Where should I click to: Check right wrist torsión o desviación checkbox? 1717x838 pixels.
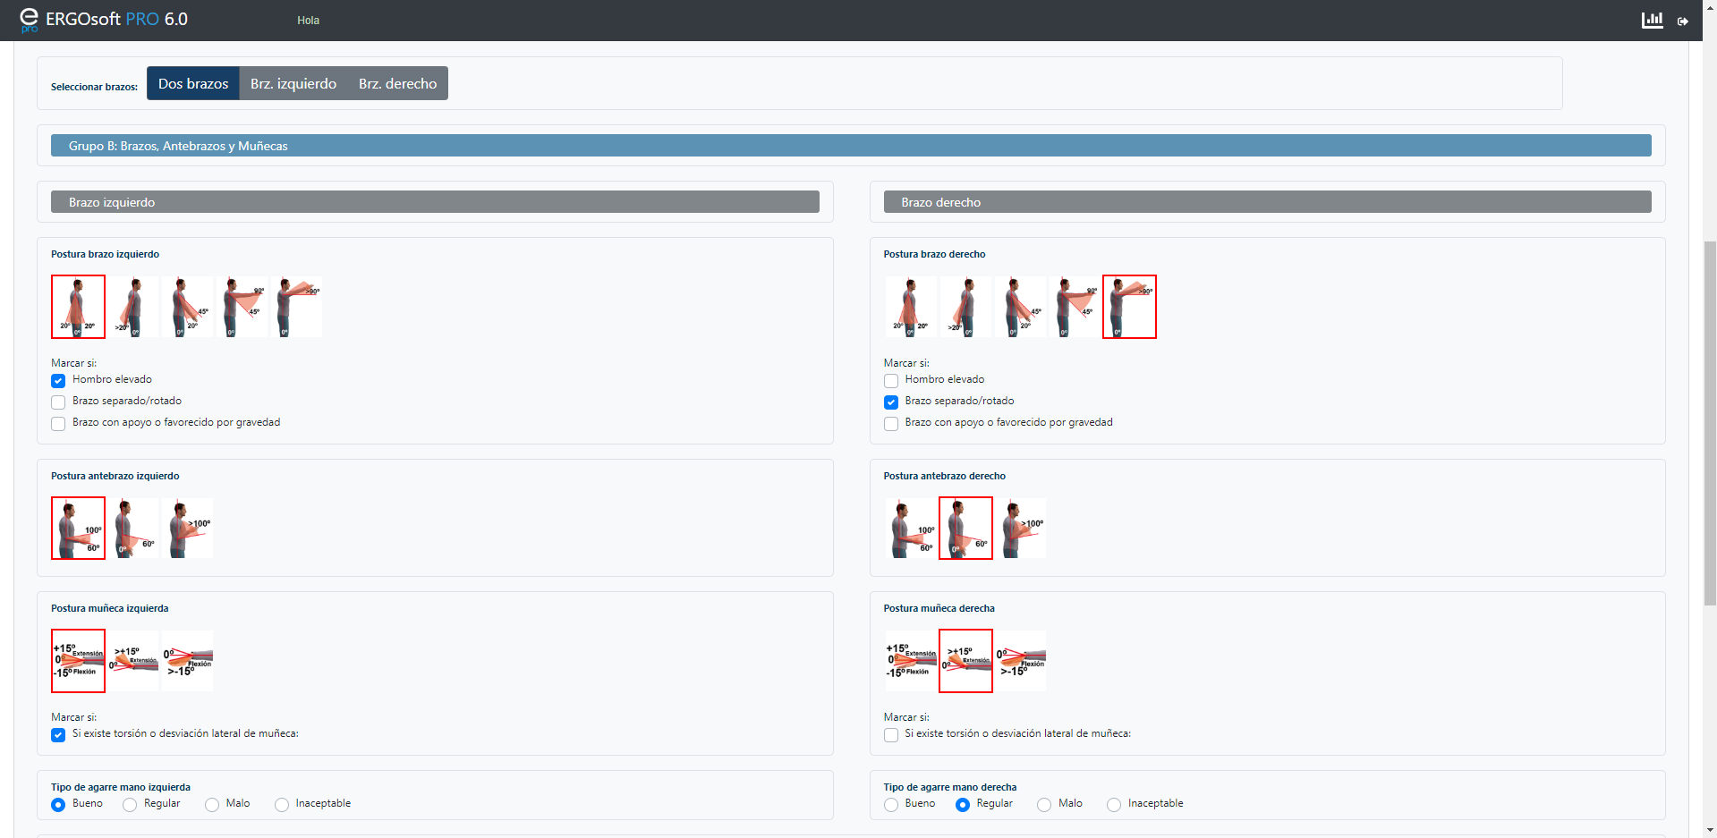pos(891,734)
